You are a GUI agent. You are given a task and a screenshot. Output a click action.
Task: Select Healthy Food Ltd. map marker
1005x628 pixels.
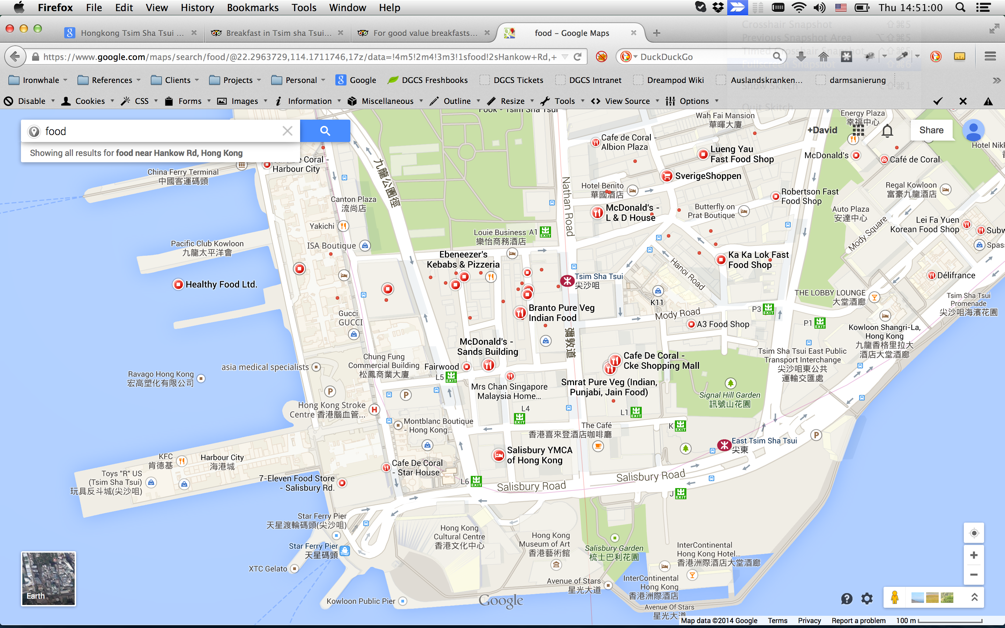coord(178,284)
